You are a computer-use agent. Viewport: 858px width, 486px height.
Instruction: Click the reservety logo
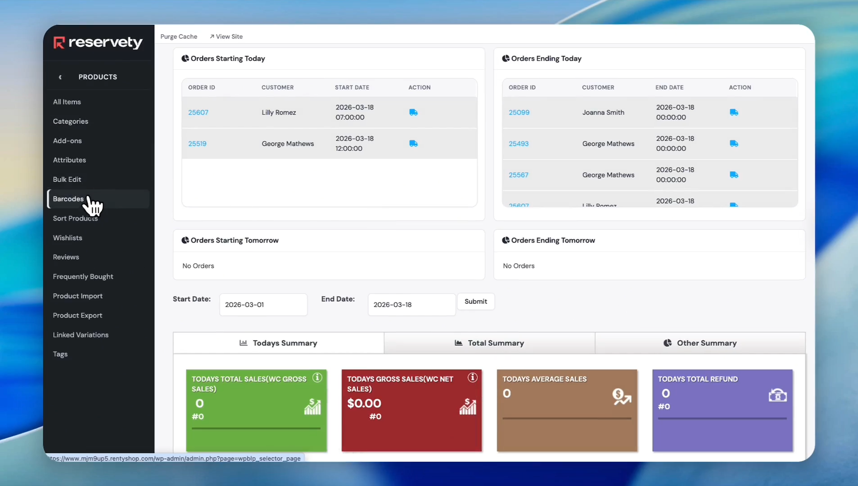[98, 42]
